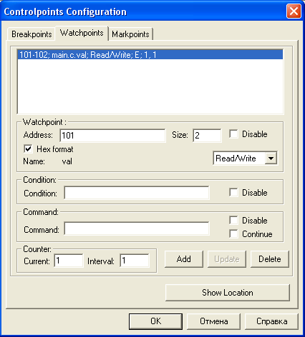Switch to the Breakpoints tab

click(32, 34)
